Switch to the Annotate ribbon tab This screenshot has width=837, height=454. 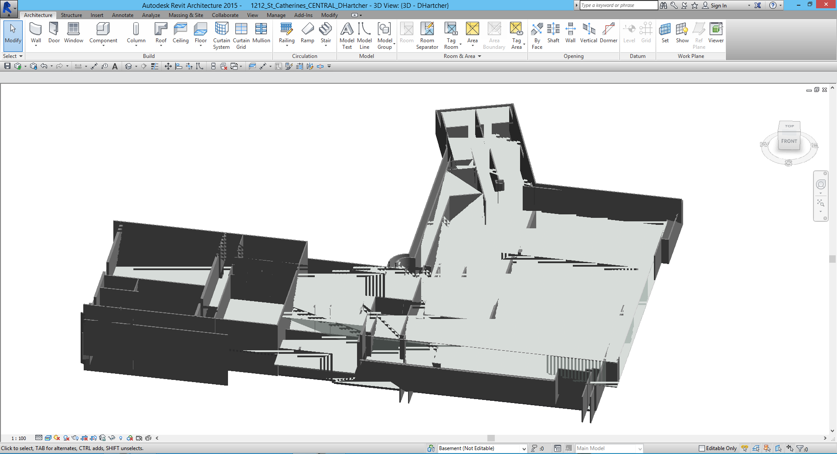[x=122, y=15]
